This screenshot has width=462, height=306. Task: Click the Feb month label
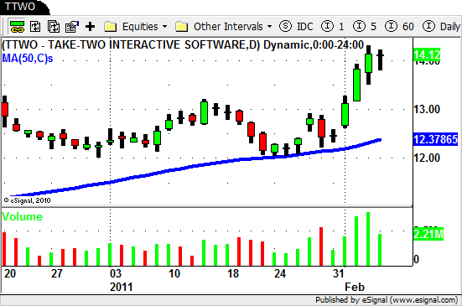coord(355,287)
